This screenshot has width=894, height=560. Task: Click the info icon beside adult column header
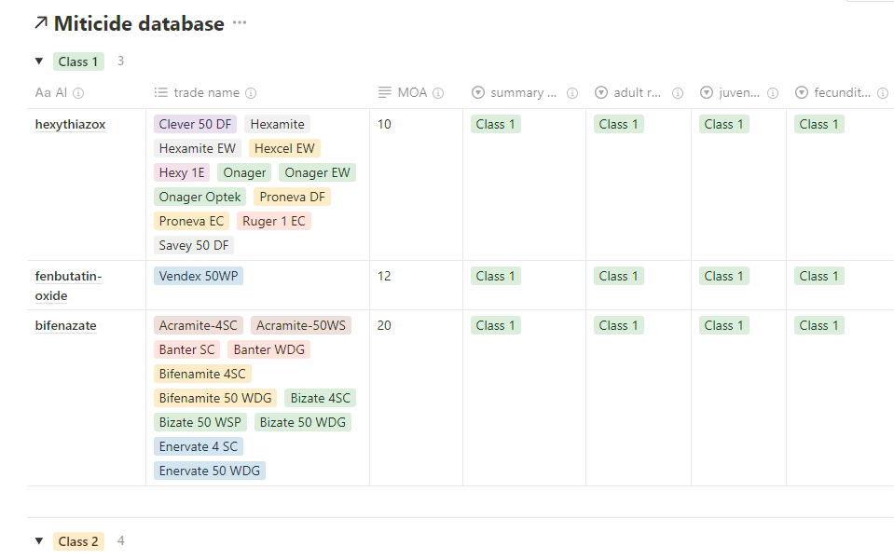point(678,93)
